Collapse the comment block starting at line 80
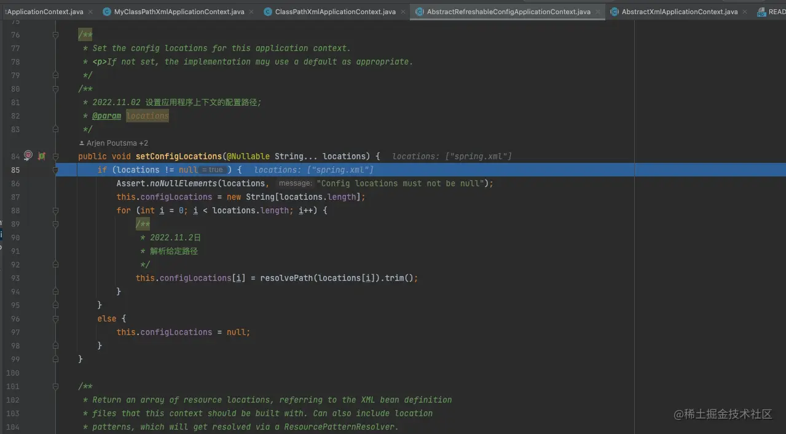 (x=55, y=89)
